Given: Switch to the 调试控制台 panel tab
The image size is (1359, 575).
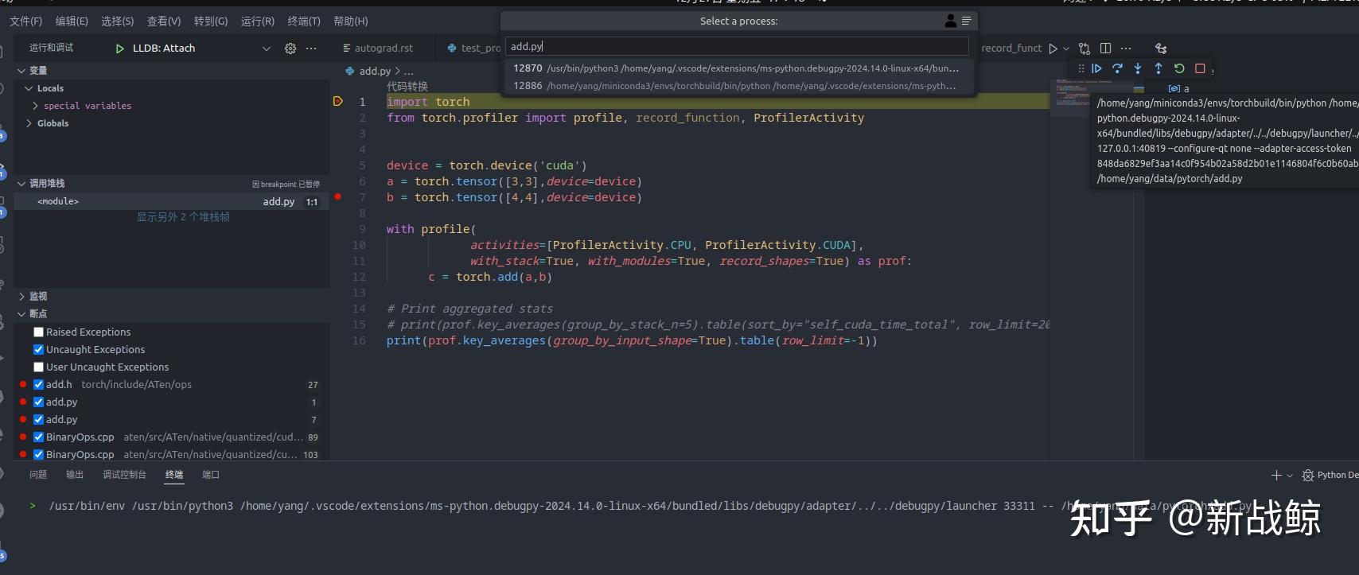Looking at the screenshot, I should [124, 475].
